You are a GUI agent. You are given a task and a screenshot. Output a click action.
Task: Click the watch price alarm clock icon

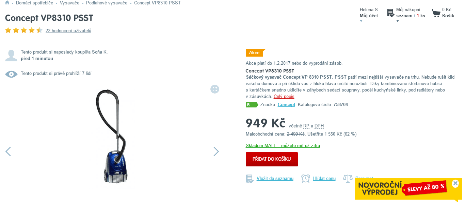306,179
